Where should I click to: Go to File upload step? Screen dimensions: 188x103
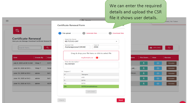tap(65, 33)
